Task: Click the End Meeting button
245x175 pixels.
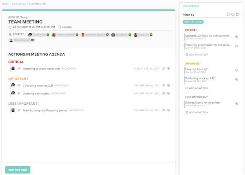Action: tap(18, 170)
